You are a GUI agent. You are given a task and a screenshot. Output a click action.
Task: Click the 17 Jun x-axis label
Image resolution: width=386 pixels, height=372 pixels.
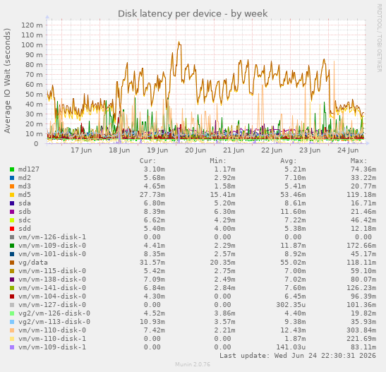(x=81, y=150)
